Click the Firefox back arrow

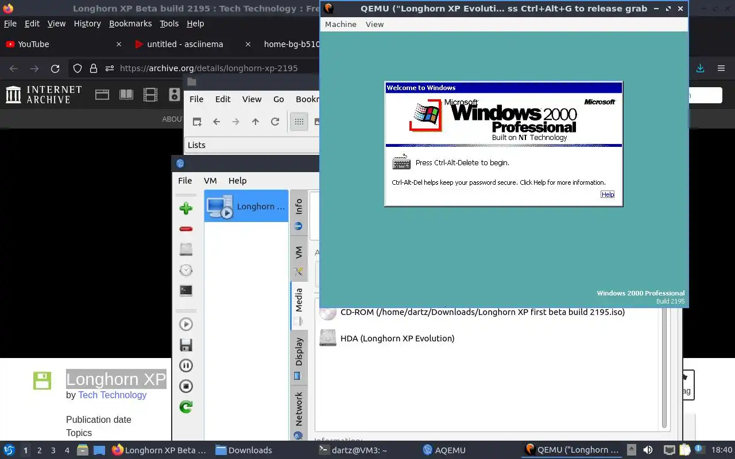pyautogui.click(x=14, y=68)
